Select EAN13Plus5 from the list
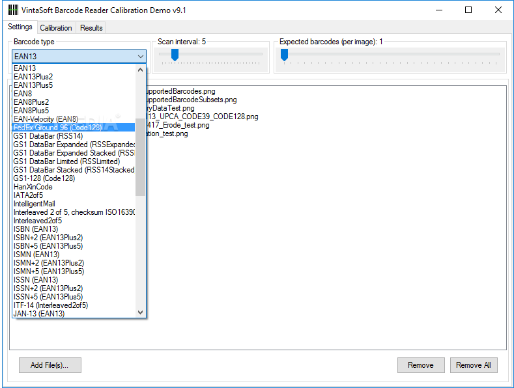This screenshot has width=514, height=388. click(x=74, y=85)
